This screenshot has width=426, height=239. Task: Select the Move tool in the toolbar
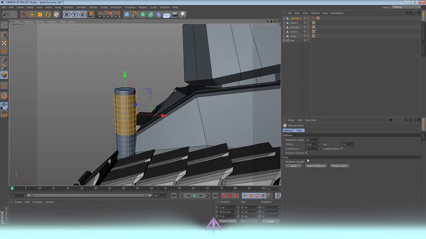(x=32, y=14)
